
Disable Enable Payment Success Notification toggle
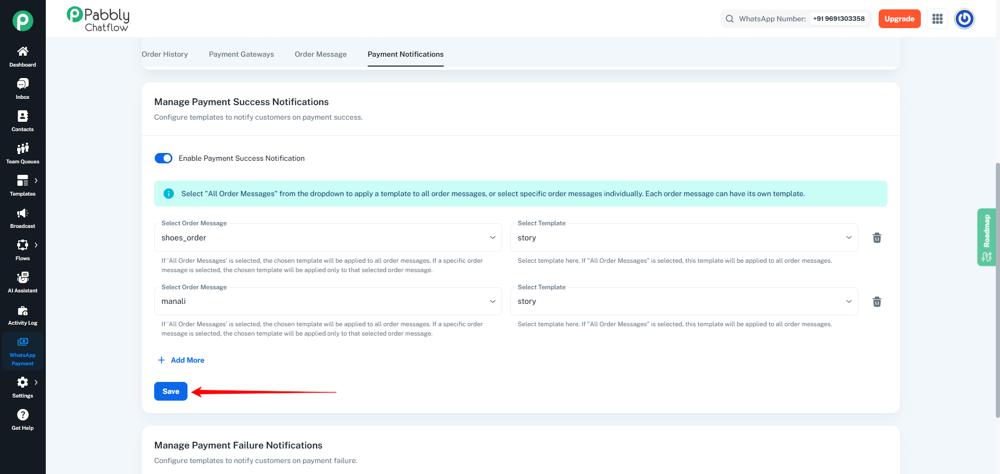click(x=164, y=158)
